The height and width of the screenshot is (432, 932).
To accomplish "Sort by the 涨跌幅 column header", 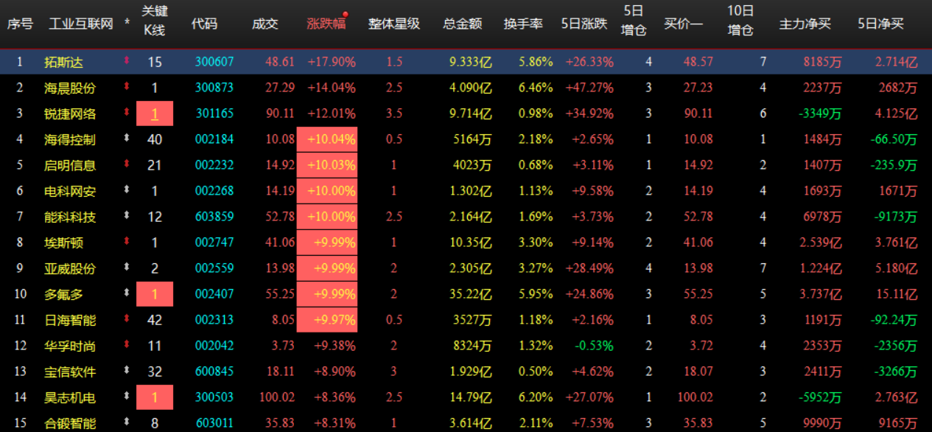I will [326, 24].
